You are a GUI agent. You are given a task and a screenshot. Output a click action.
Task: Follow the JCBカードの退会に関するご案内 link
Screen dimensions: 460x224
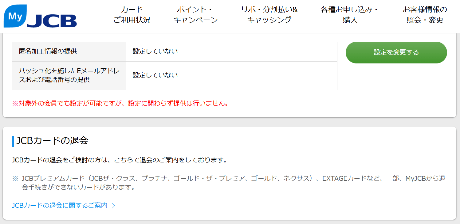60,205
